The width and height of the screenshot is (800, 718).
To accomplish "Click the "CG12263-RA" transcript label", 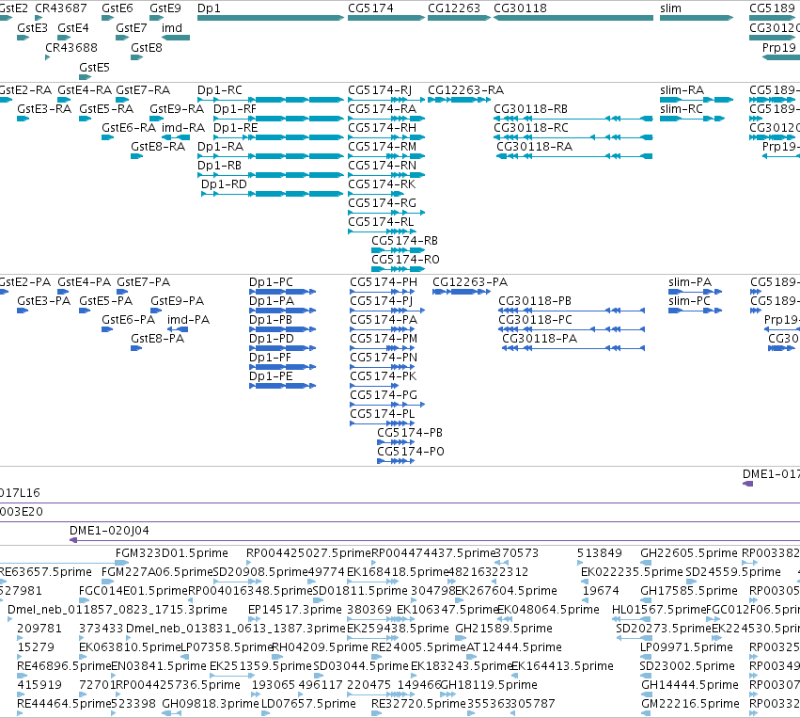I will 465,90.
